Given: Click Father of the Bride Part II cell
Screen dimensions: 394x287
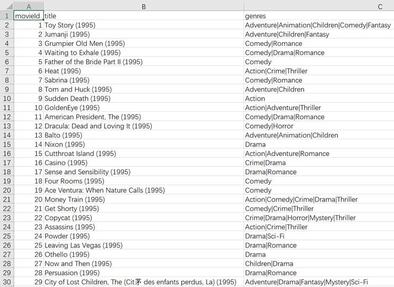Looking at the screenshot, I should point(144,62).
